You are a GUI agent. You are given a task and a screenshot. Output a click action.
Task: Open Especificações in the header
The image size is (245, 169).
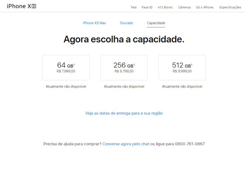click(x=230, y=7)
